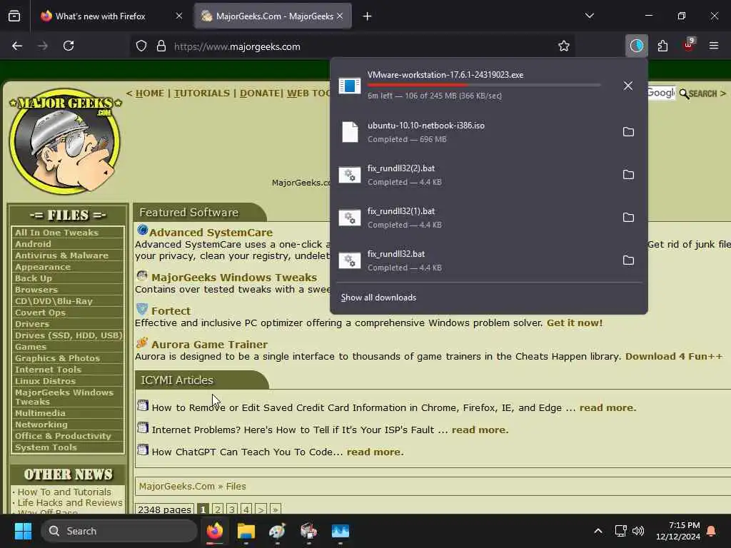Open DONATE in site navigation
This screenshot has height=548, width=731.
(260, 93)
